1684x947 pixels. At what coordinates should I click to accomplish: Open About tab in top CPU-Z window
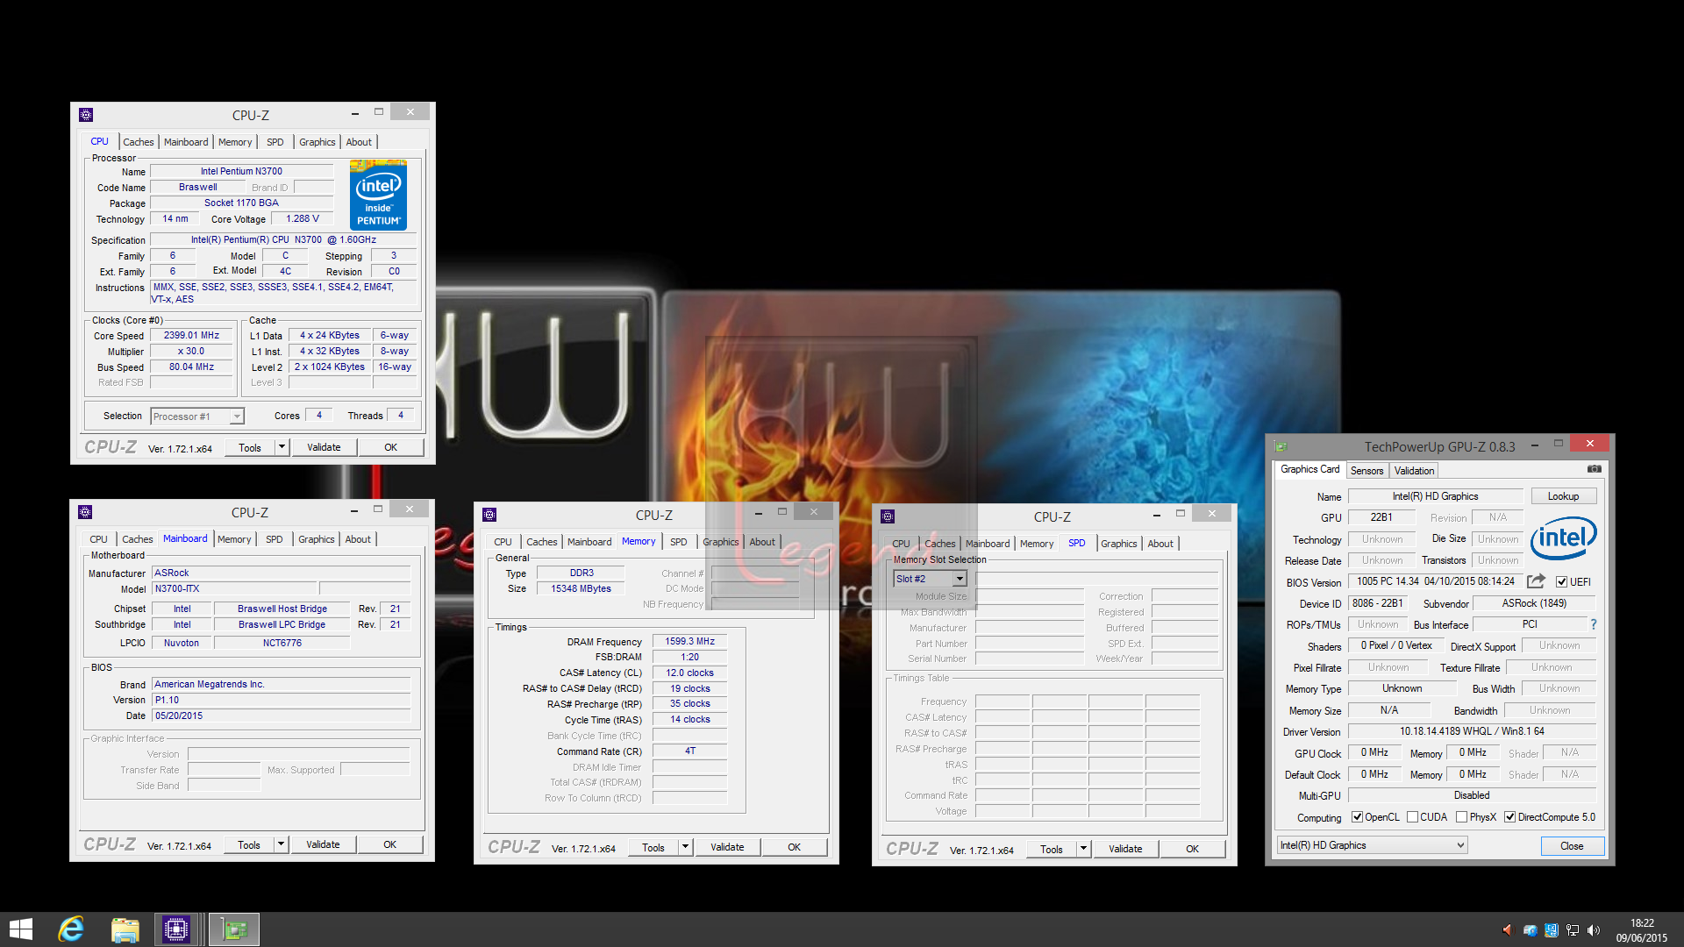tap(359, 142)
